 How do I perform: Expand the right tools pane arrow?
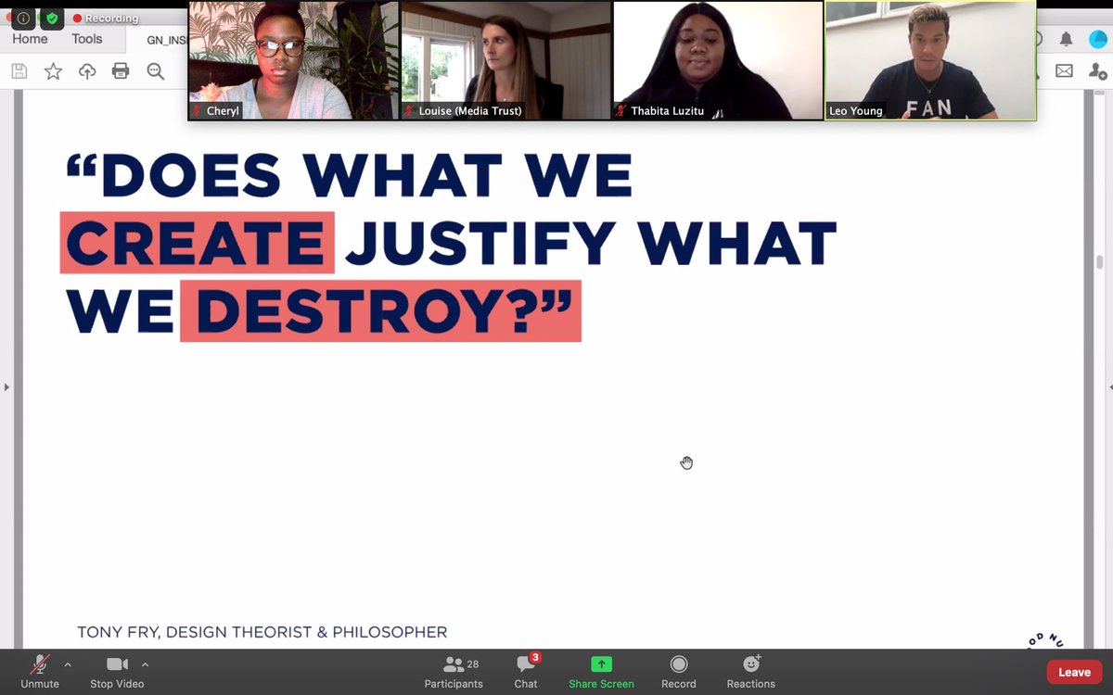1109,386
